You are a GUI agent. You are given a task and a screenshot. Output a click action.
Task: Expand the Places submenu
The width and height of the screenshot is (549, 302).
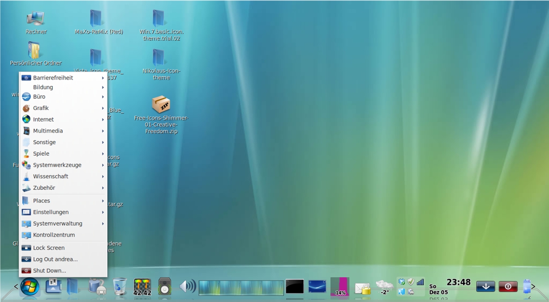tap(63, 201)
